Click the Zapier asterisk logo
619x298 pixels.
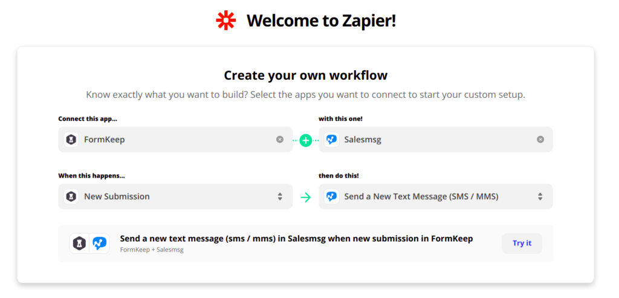point(226,21)
